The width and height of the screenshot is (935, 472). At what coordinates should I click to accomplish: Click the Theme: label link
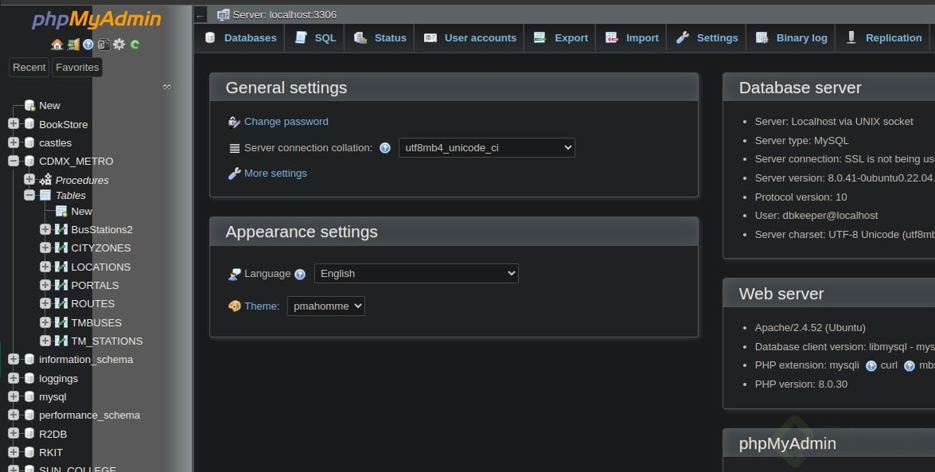pos(262,306)
